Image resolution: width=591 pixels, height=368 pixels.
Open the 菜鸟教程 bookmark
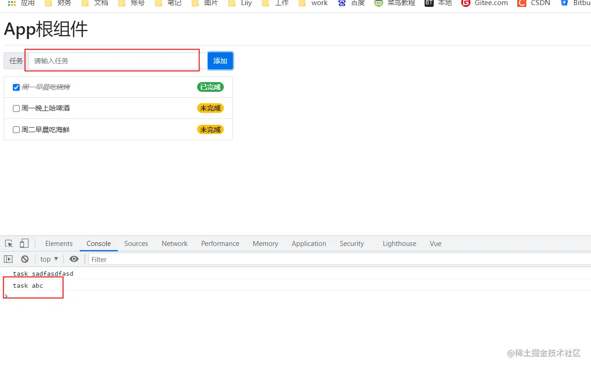click(x=395, y=3)
